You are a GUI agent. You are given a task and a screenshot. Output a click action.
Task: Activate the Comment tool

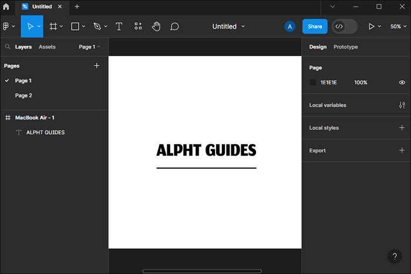pyautogui.click(x=174, y=26)
